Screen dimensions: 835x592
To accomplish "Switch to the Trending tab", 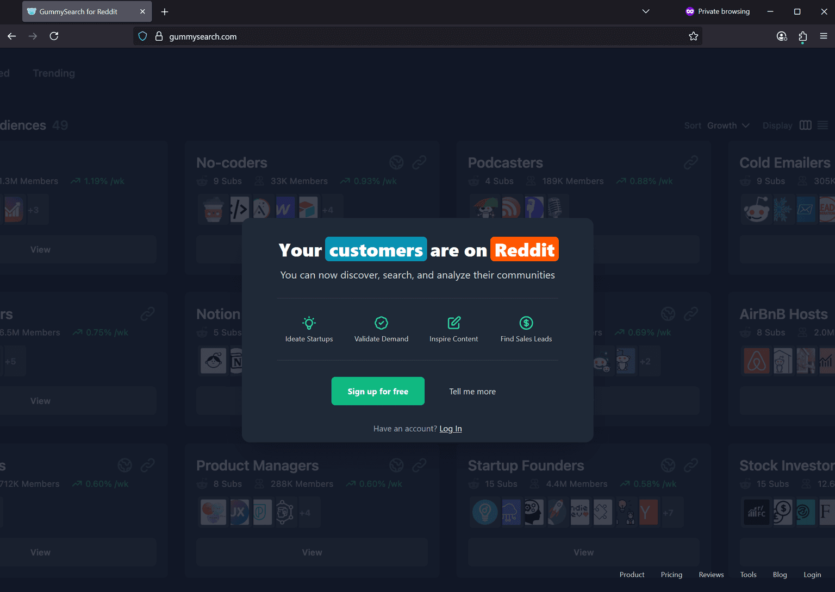I will tap(53, 73).
